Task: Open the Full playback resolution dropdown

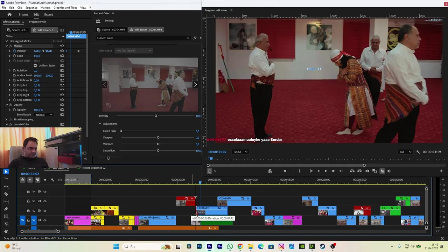Action: [406, 152]
